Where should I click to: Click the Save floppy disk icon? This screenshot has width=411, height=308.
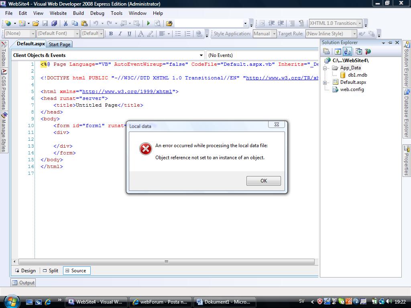coord(45,23)
